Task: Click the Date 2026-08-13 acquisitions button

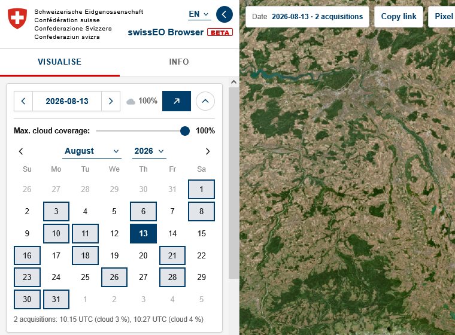Action: point(307,17)
